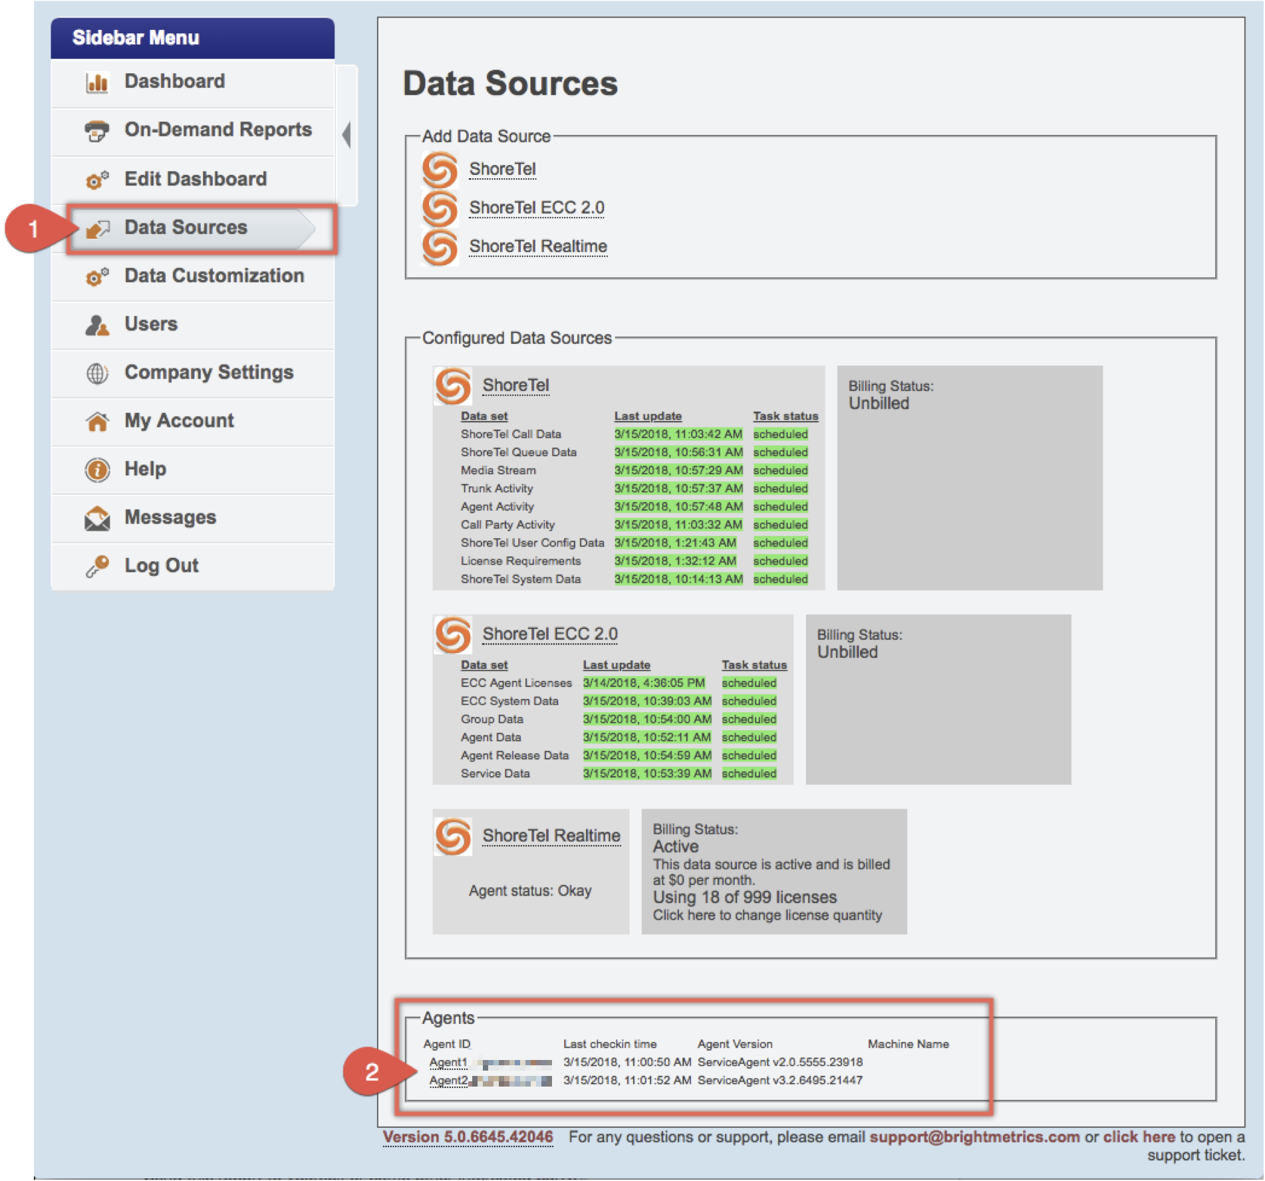
Task: Add a ShoreTel Realtime data source
Action: pos(537,247)
